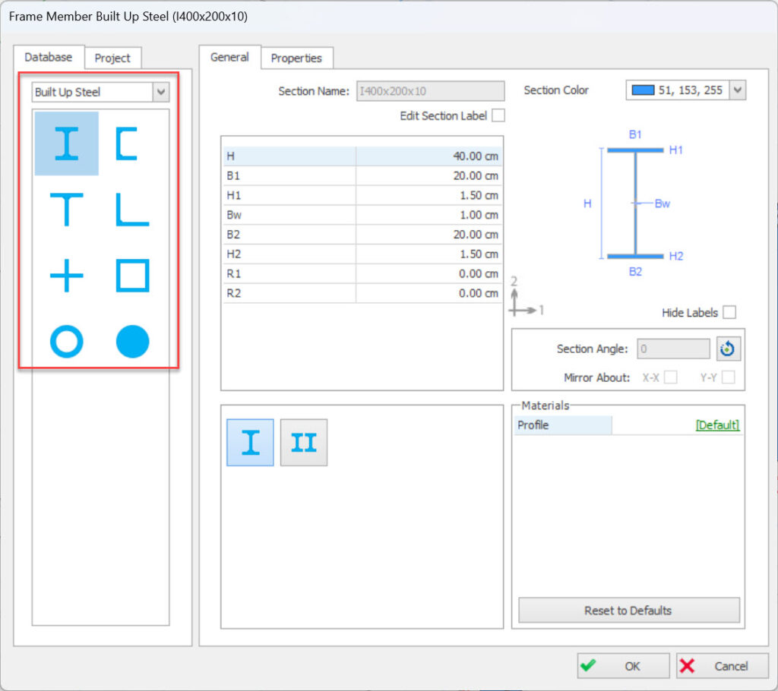
Task: Select the hollow box section shape
Action: pyautogui.click(x=133, y=275)
